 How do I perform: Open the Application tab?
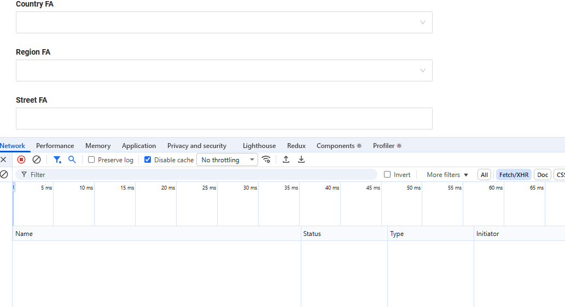(139, 146)
